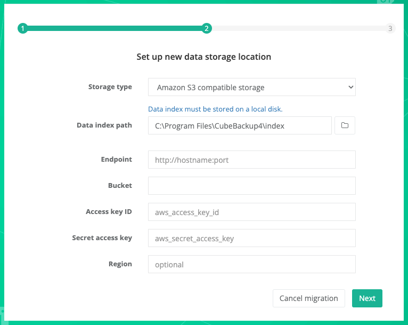Select the empty Bucket input box

coord(251,186)
